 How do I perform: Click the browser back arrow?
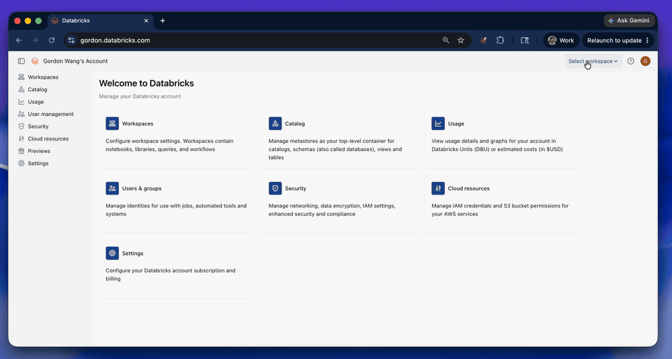pyautogui.click(x=19, y=40)
